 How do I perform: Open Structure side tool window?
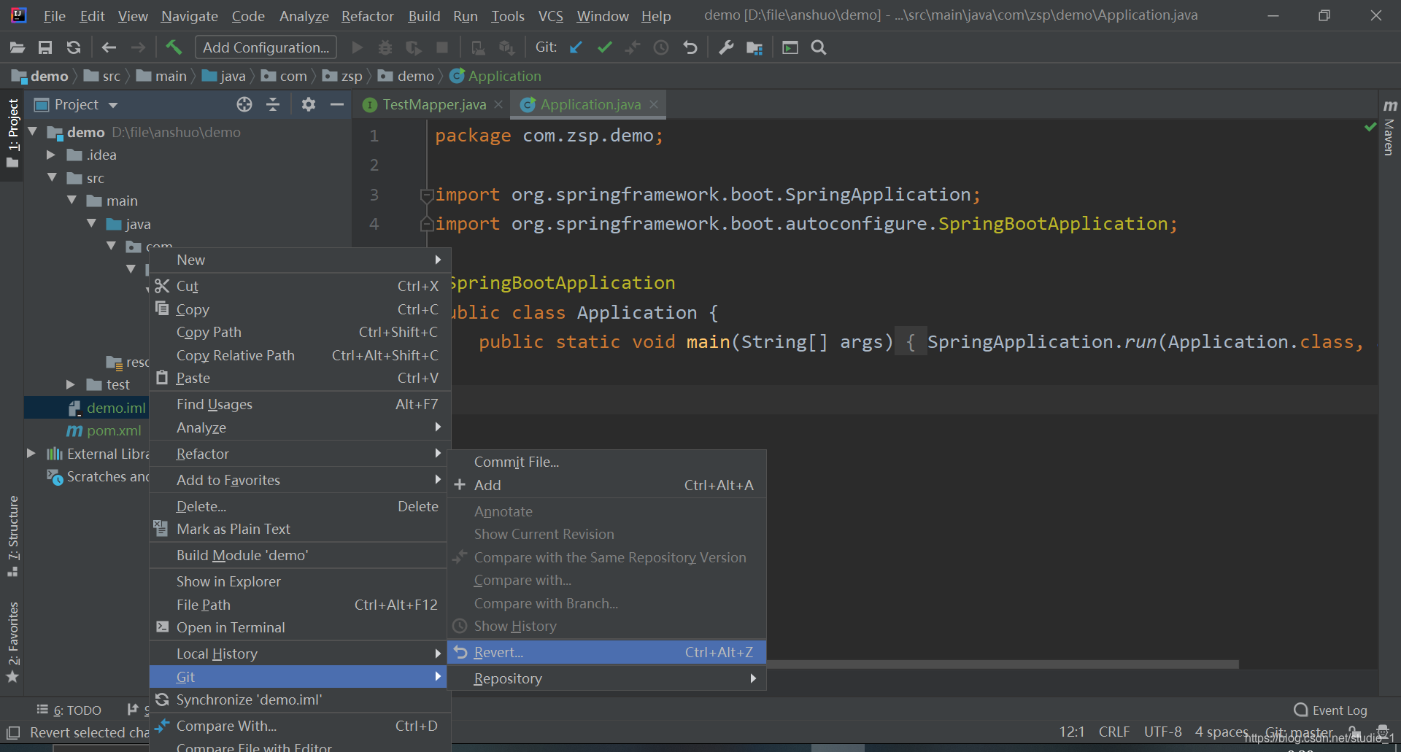(x=13, y=536)
